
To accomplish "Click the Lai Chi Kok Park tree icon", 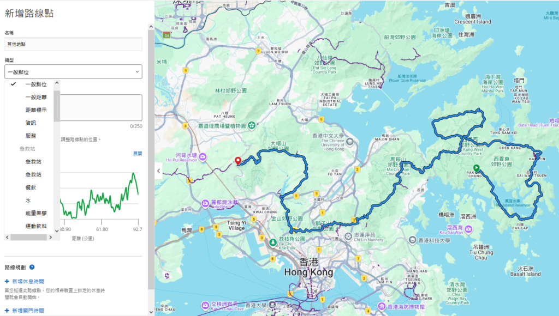I will pyautogui.click(x=273, y=242).
